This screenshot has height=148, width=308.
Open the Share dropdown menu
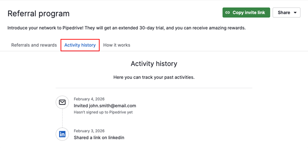286,13
